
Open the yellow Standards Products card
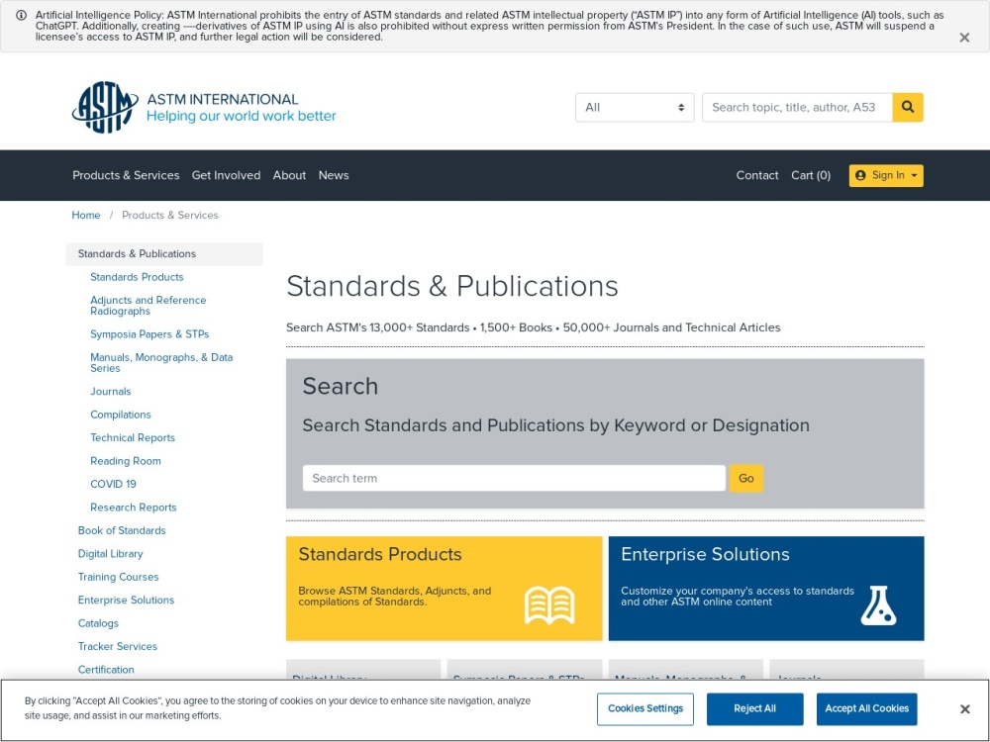(444, 589)
